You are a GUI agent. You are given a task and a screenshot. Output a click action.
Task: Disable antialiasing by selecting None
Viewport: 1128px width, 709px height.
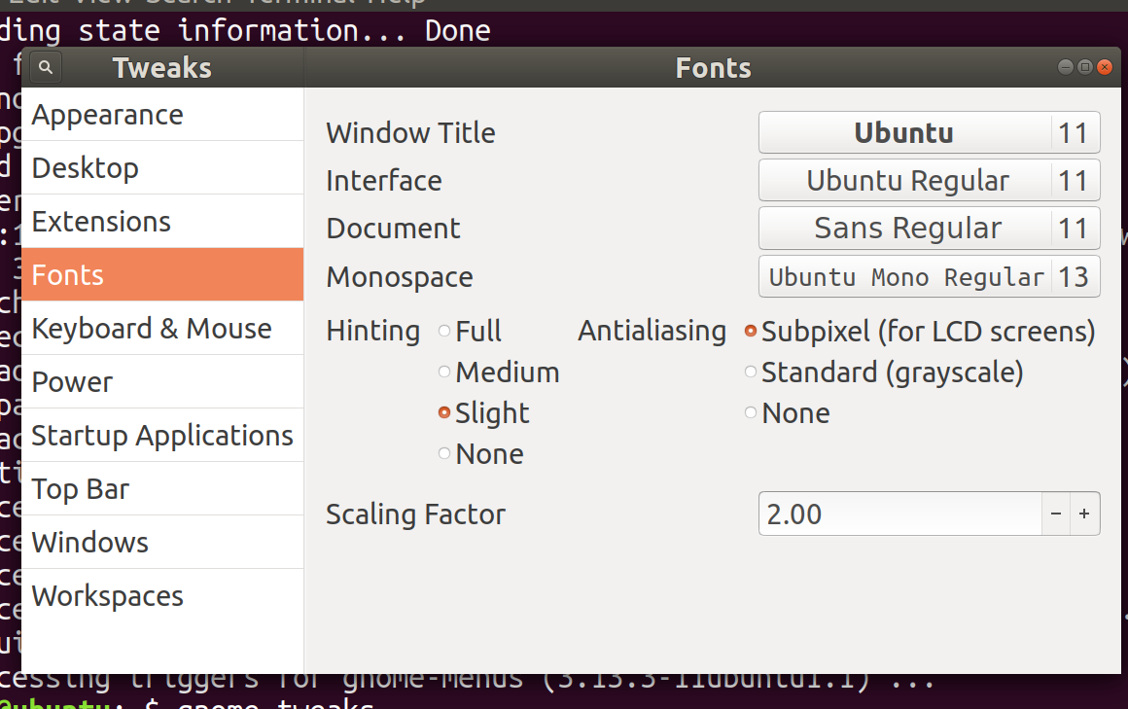[751, 412]
